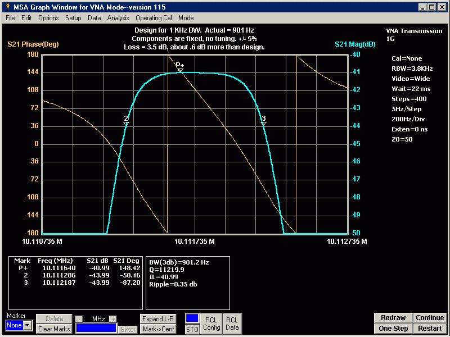Screen dimensions: 450x337
Task: Click the VNA Transmission mode label
Action: tap(414, 31)
